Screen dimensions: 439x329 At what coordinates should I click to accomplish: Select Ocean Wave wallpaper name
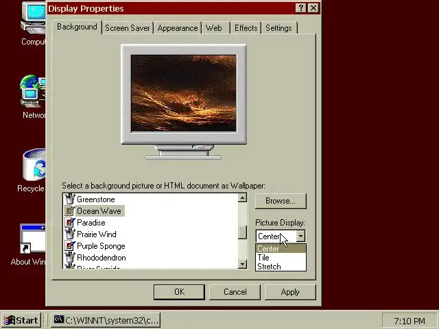click(x=99, y=211)
